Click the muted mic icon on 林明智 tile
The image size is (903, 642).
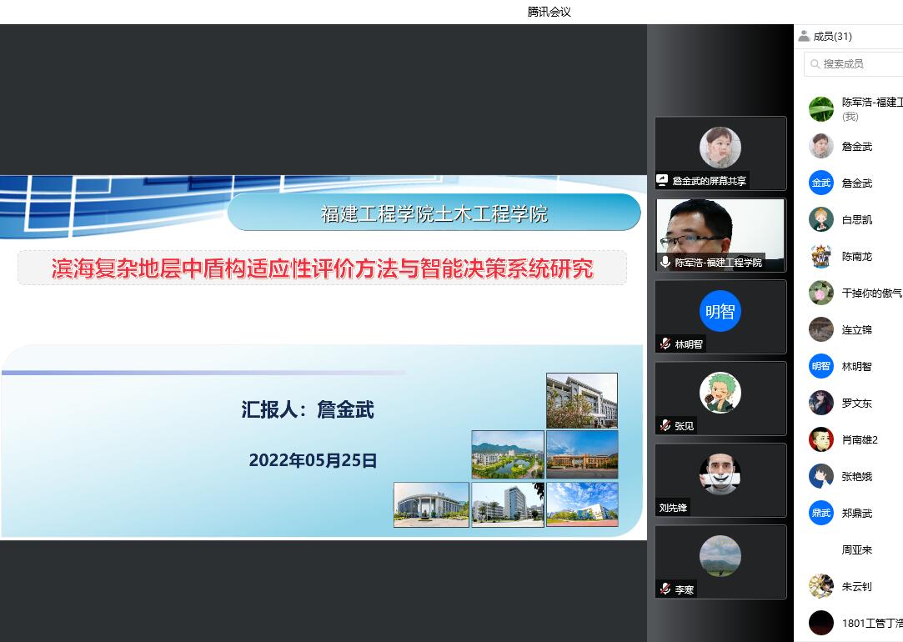click(x=665, y=344)
